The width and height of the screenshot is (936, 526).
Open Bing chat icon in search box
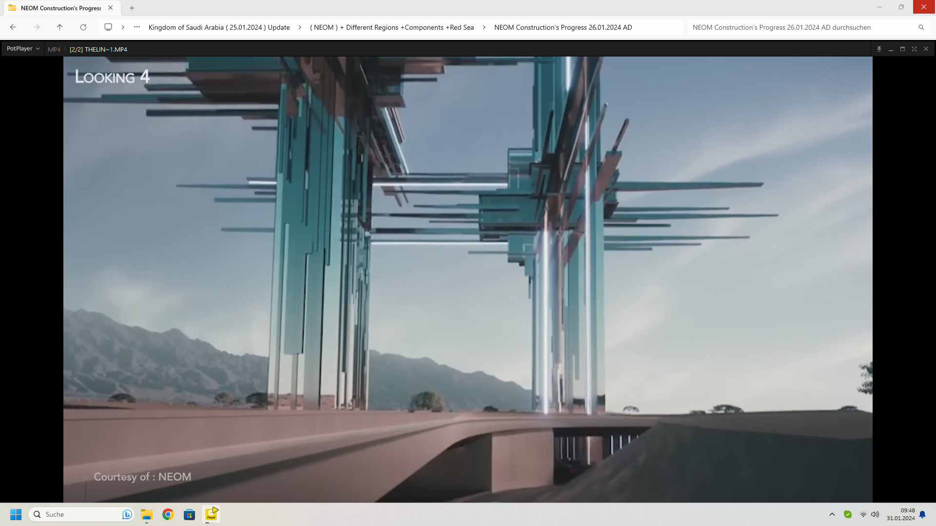(127, 514)
